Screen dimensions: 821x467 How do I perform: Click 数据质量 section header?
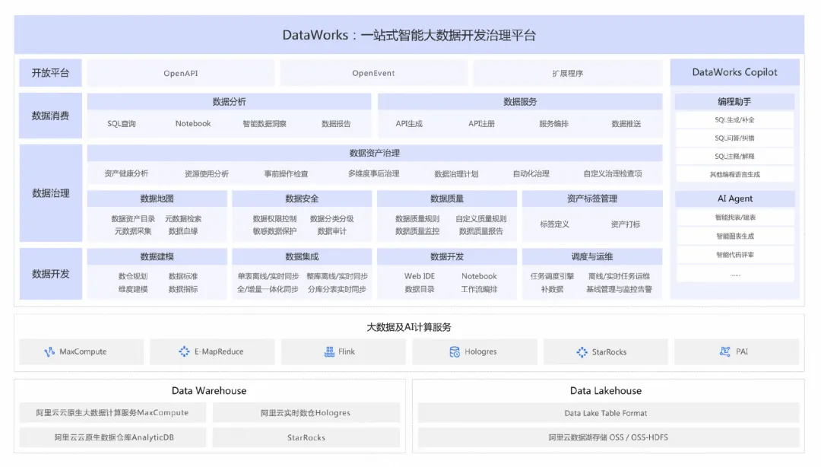click(447, 199)
